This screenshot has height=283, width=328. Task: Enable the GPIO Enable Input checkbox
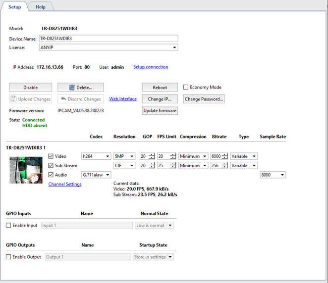8,226
